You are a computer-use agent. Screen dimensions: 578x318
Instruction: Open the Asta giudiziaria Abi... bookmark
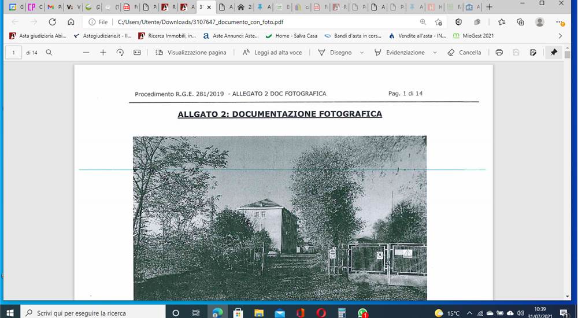38,36
